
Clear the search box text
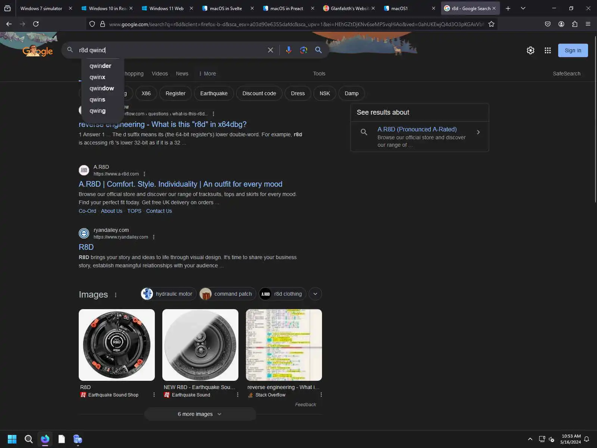(x=271, y=50)
